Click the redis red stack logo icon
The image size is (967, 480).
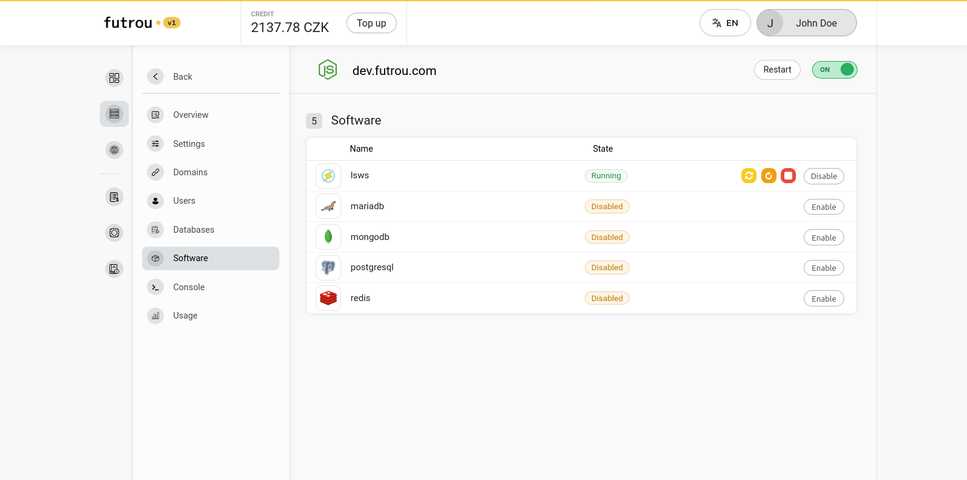tap(328, 298)
